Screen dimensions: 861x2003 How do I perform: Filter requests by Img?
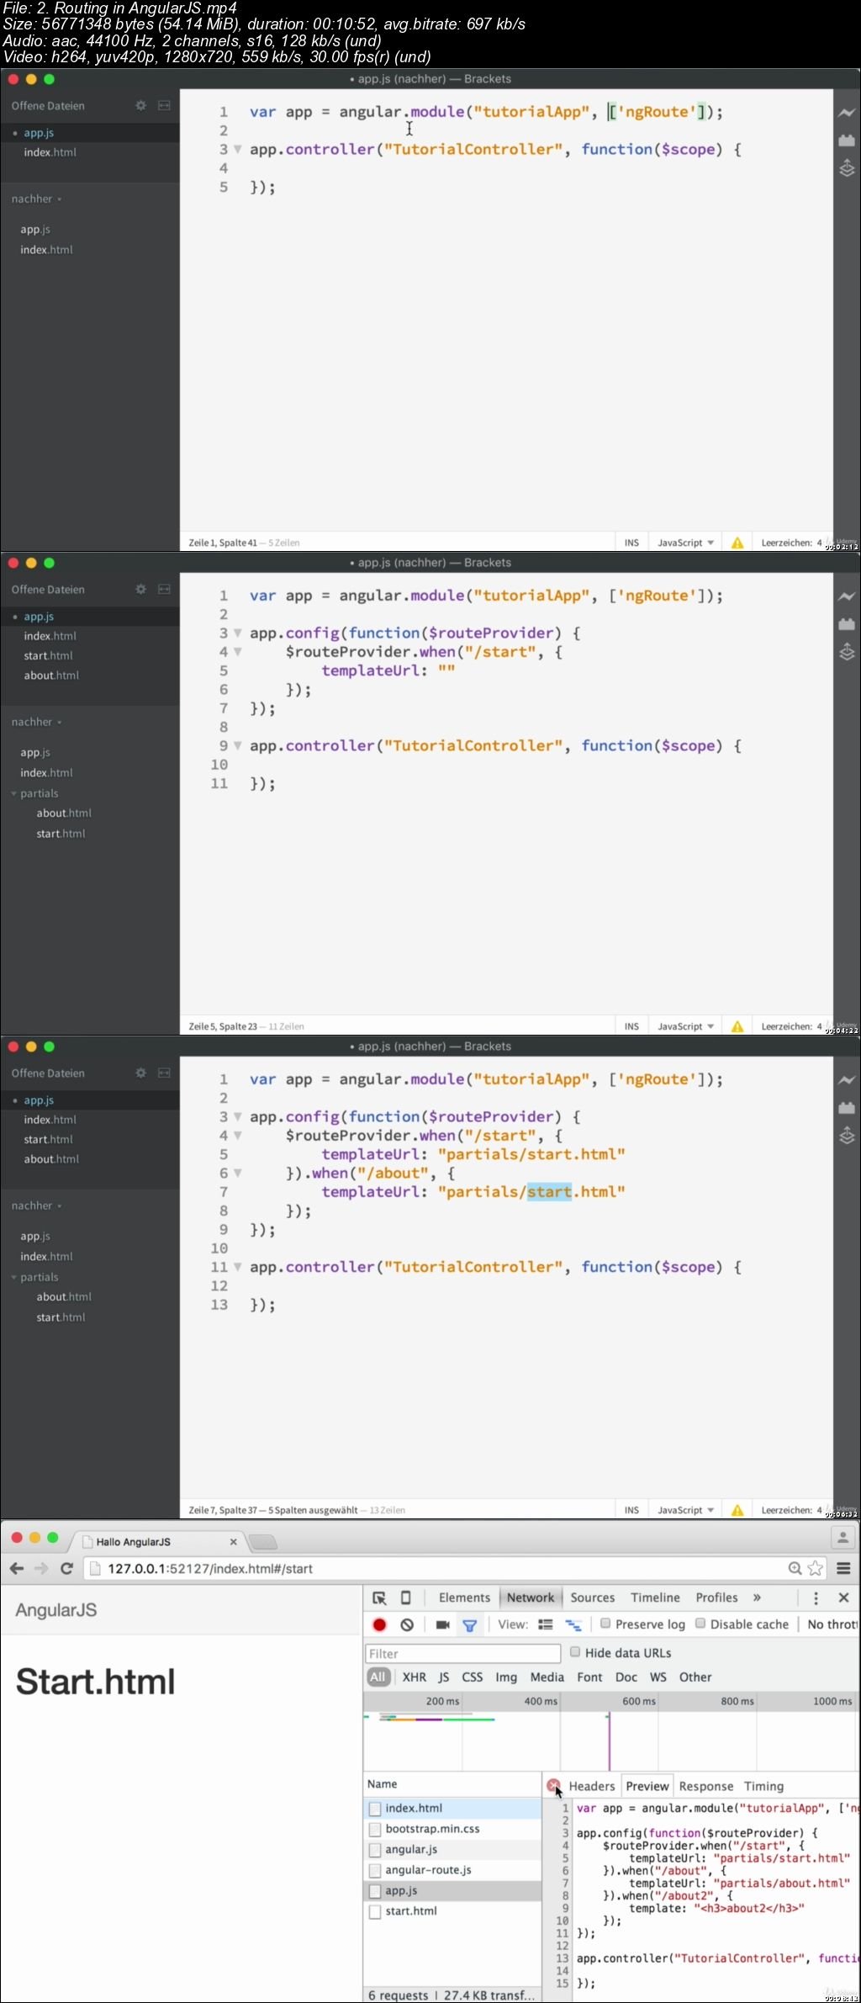point(506,1677)
